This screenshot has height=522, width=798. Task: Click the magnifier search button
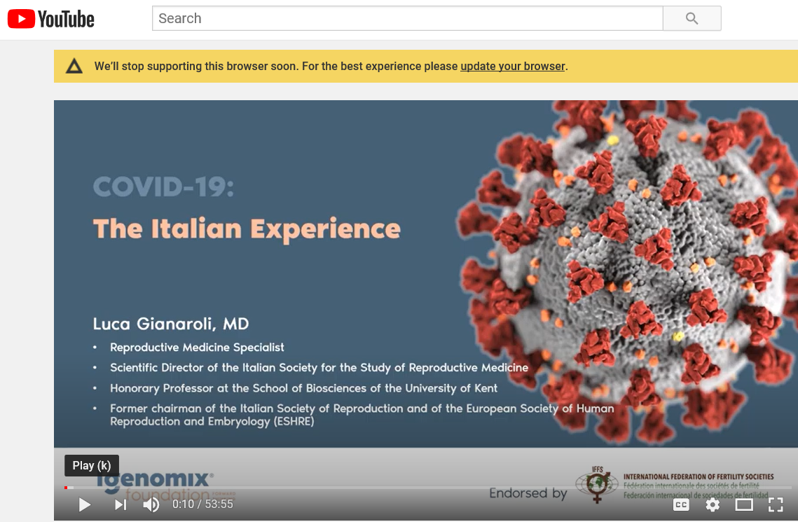(692, 18)
